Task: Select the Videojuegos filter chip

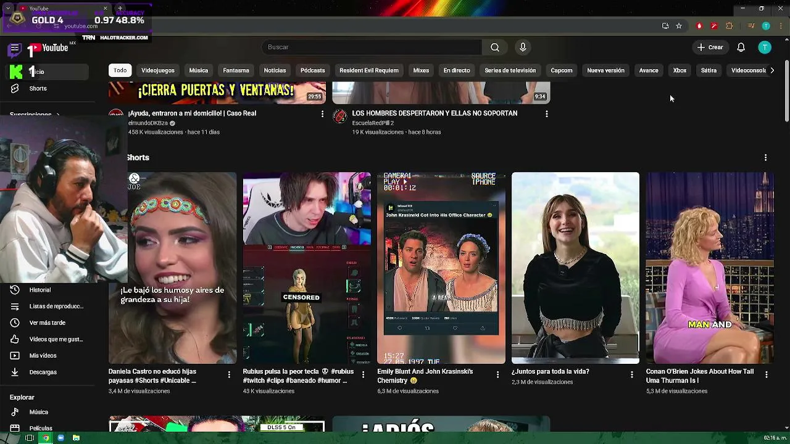Action: tap(158, 70)
